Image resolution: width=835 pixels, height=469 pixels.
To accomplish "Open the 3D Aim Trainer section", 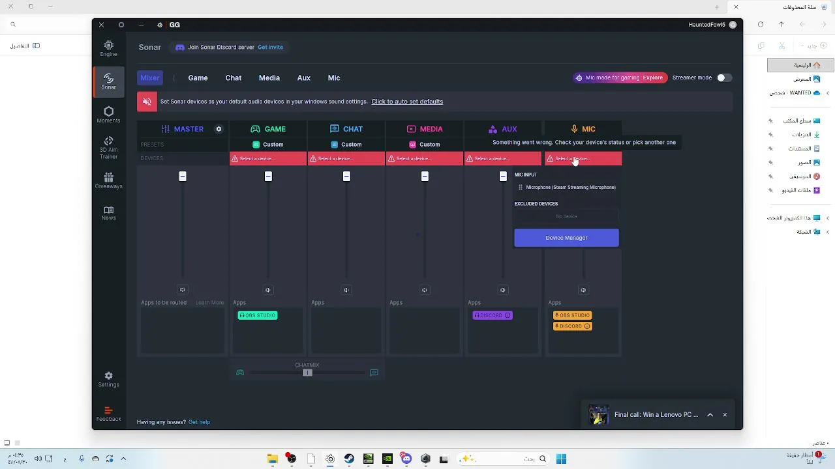I will (x=108, y=148).
